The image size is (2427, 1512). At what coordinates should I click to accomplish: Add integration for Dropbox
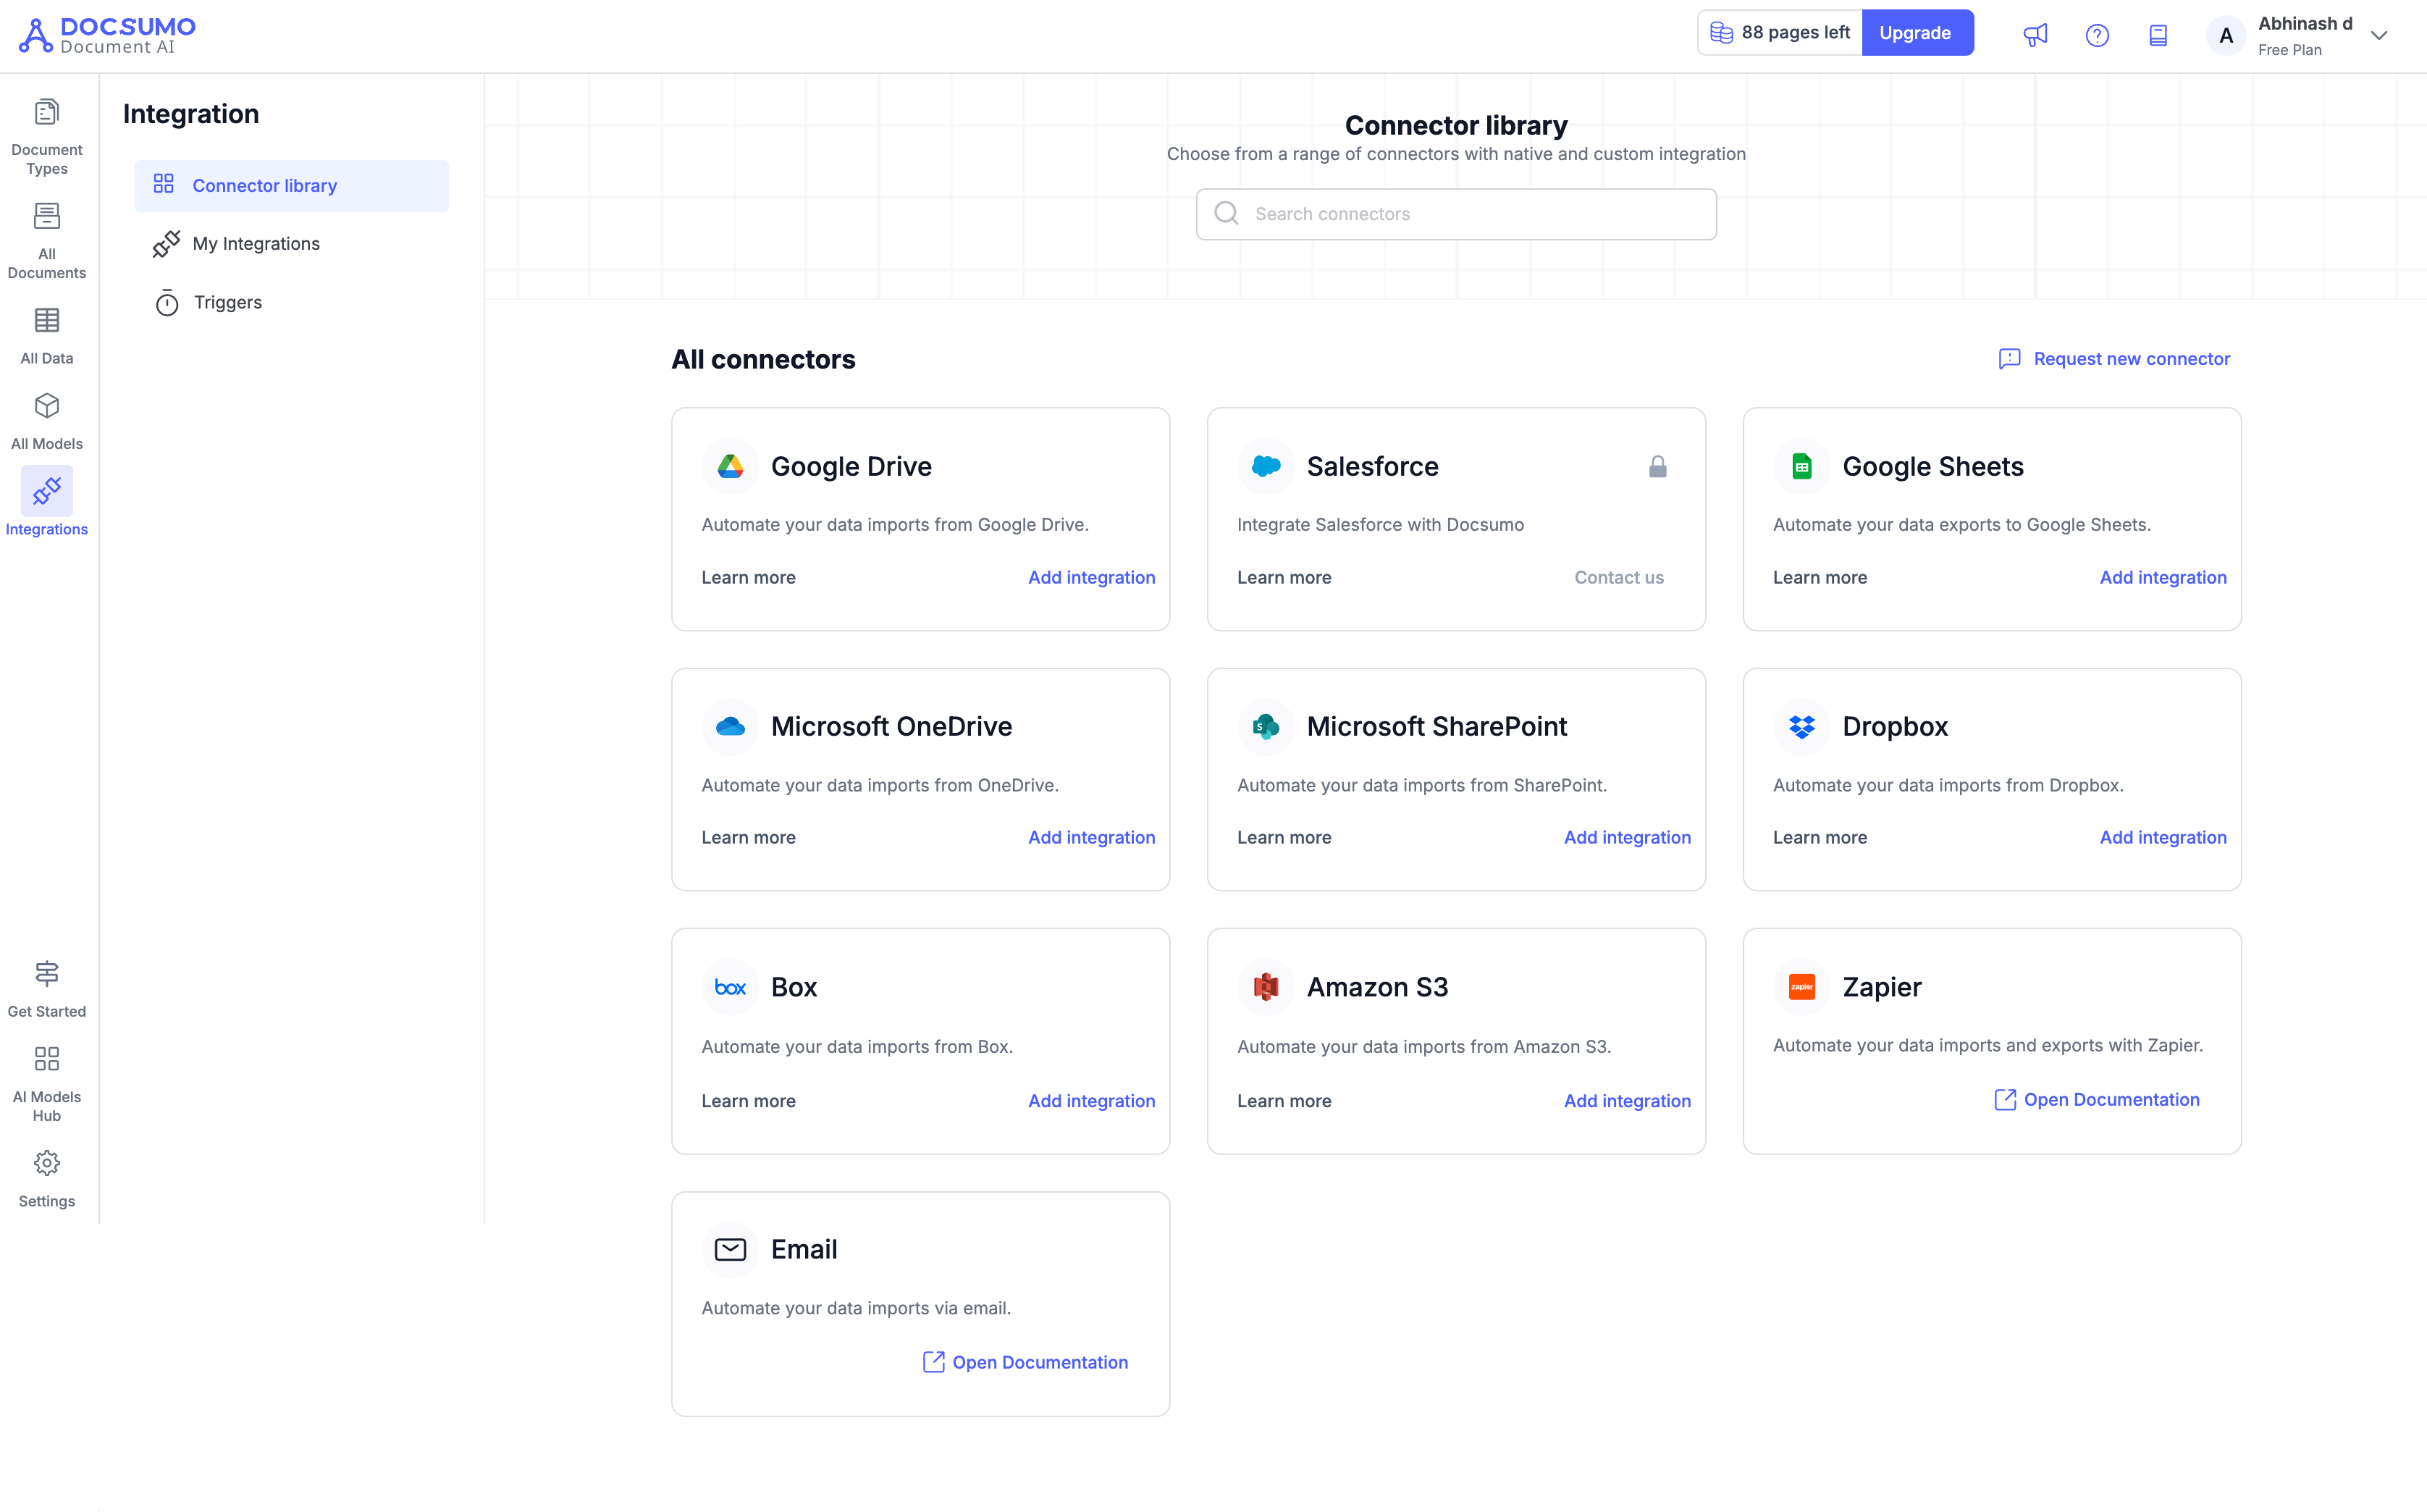coord(2163,837)
